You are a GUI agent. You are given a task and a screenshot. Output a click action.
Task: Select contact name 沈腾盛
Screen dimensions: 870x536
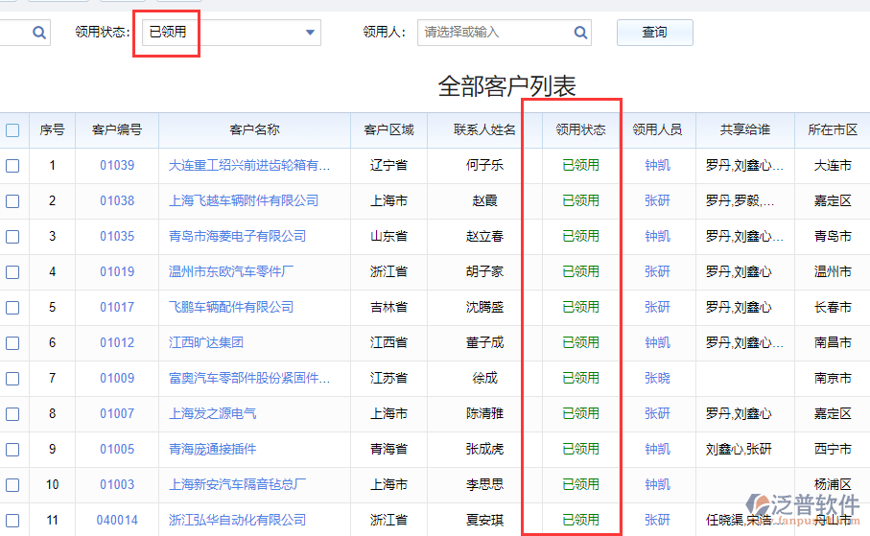point(485,308)
